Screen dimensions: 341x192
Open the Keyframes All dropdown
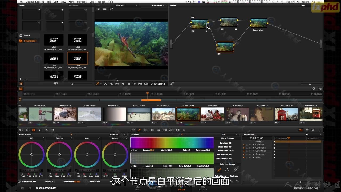(x=314, y=134)
